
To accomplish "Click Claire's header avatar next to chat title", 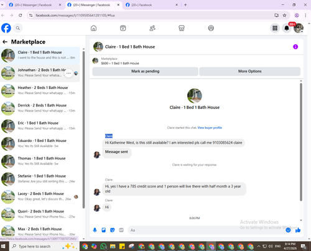I will click(98, 47).
